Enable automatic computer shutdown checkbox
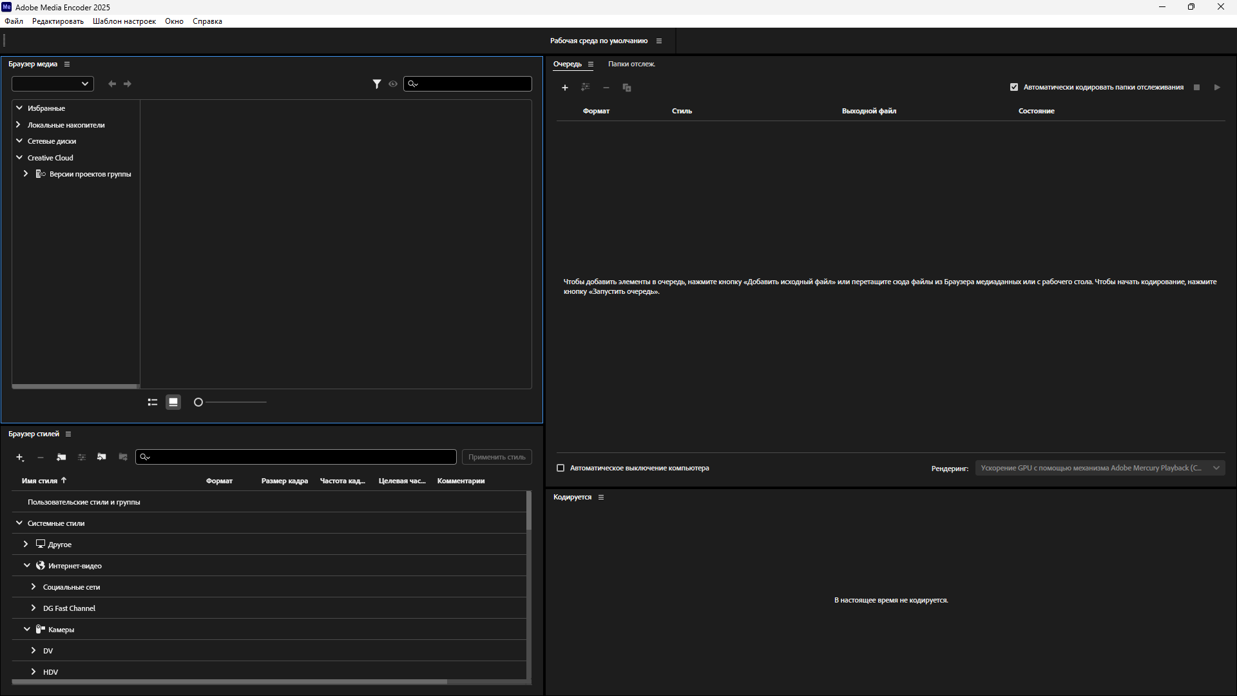Screen dimensions: 1237x696 (x=561, y=469)
